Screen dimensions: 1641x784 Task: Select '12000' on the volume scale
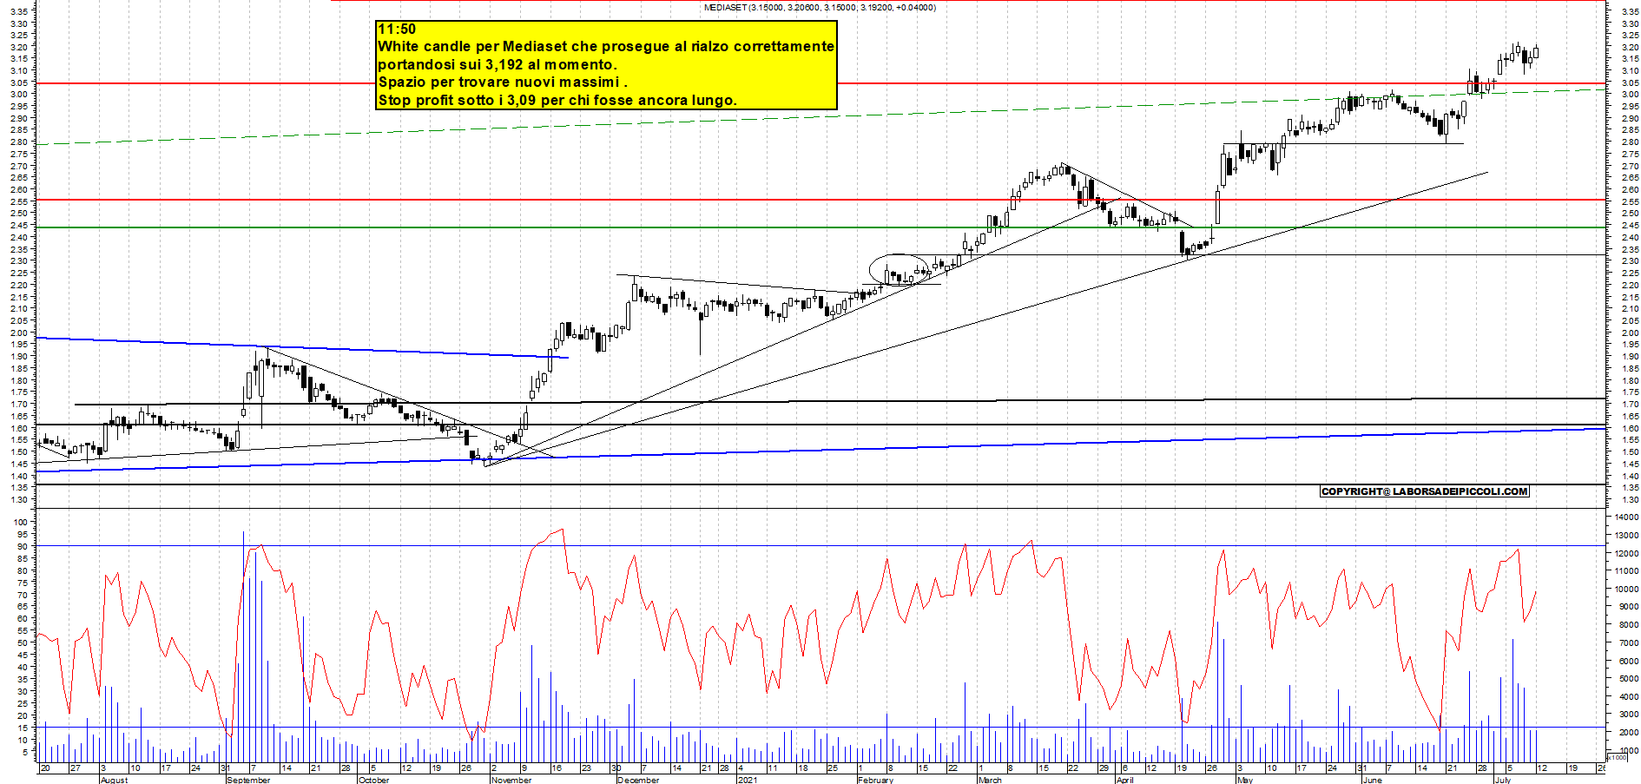coord(1626,553)
